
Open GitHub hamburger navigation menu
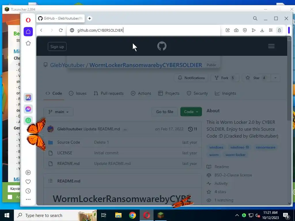click(x=271, y=46)
